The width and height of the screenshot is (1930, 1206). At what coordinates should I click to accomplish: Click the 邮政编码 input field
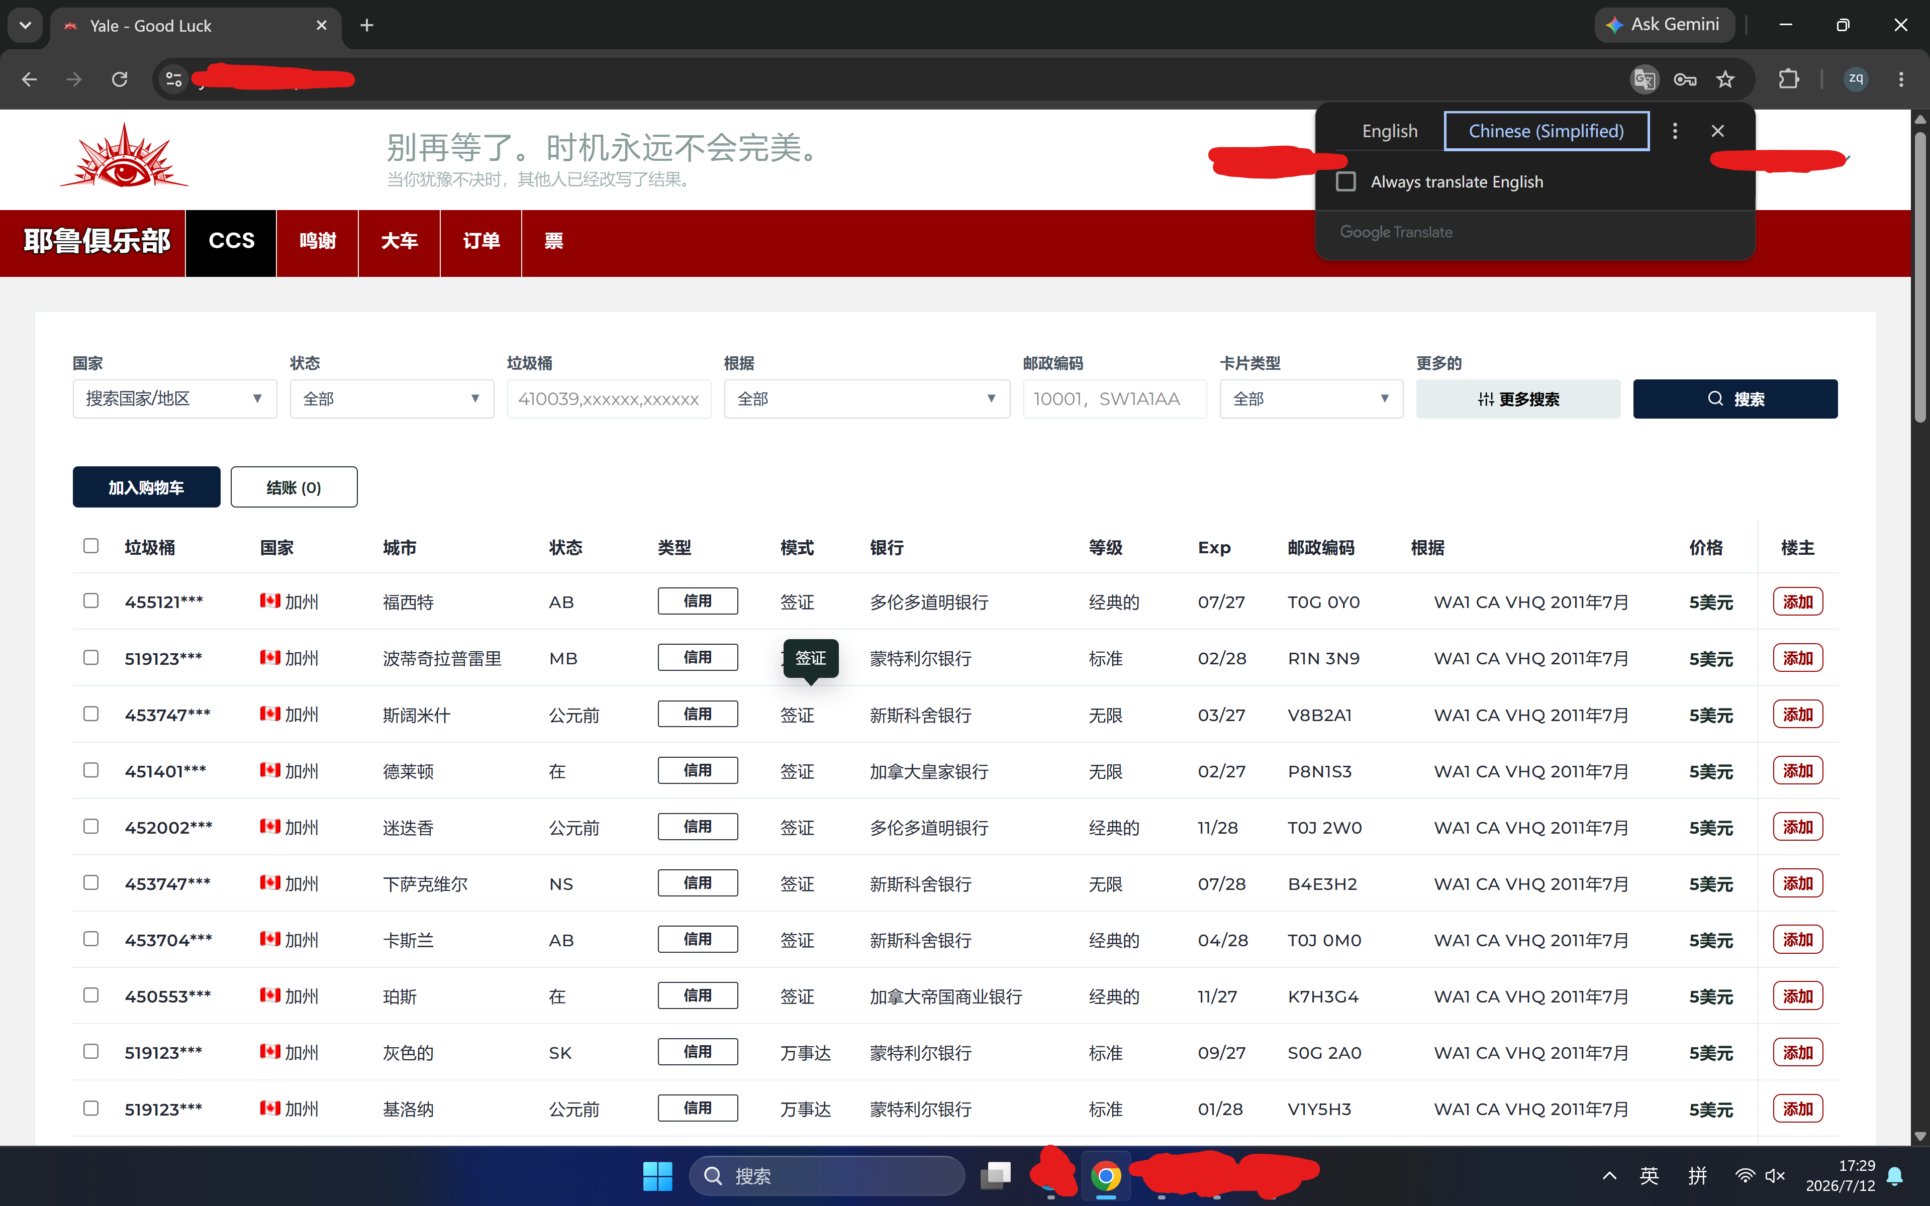coord(1114,399)
